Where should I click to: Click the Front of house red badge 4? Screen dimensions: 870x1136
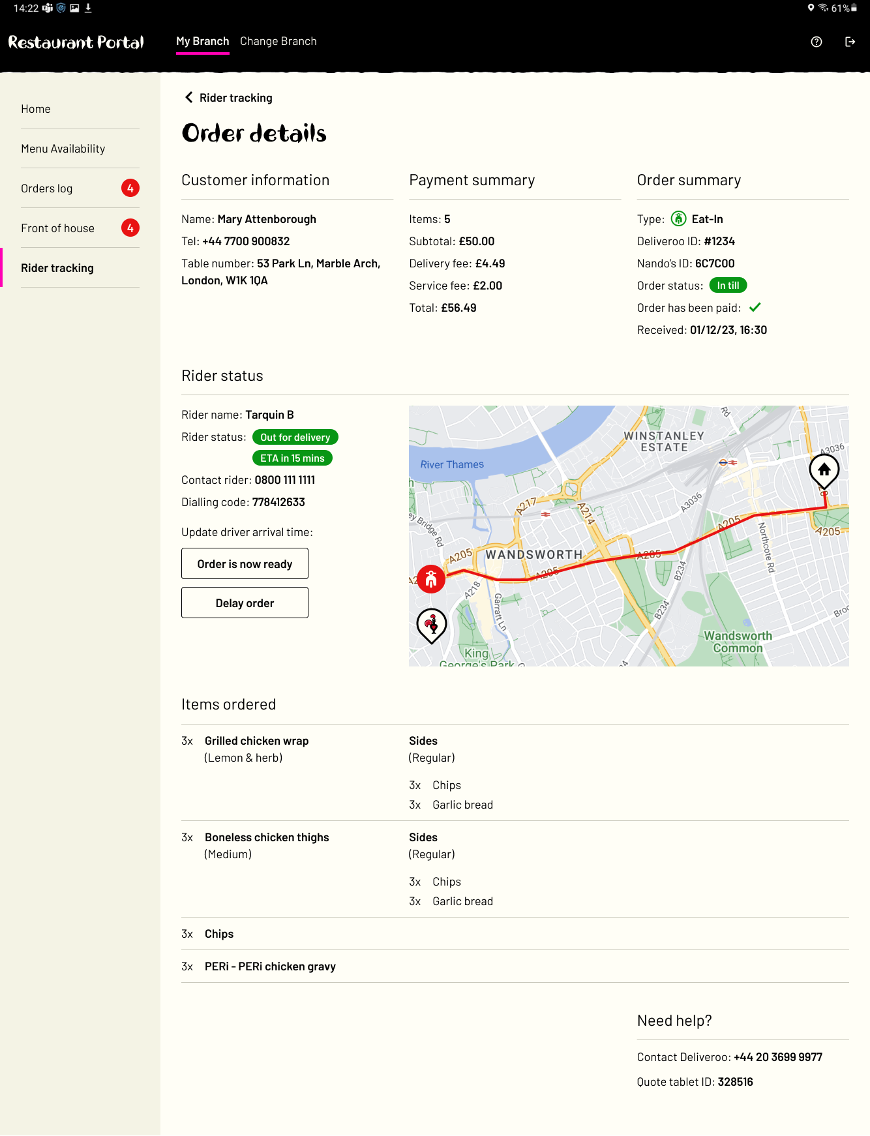(x=130, y=228)
